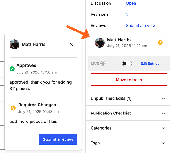
Task: Click the green Approved checkmark icon
Action: pos(12,69)
